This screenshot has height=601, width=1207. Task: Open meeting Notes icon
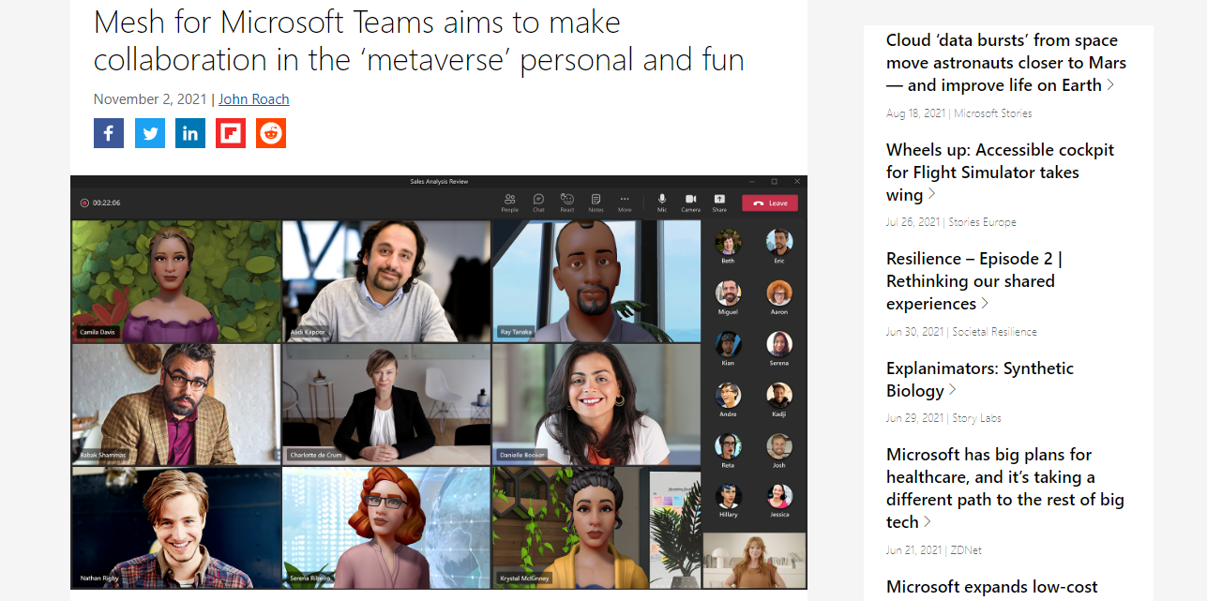pyautogui.click(x=596, y=203)
